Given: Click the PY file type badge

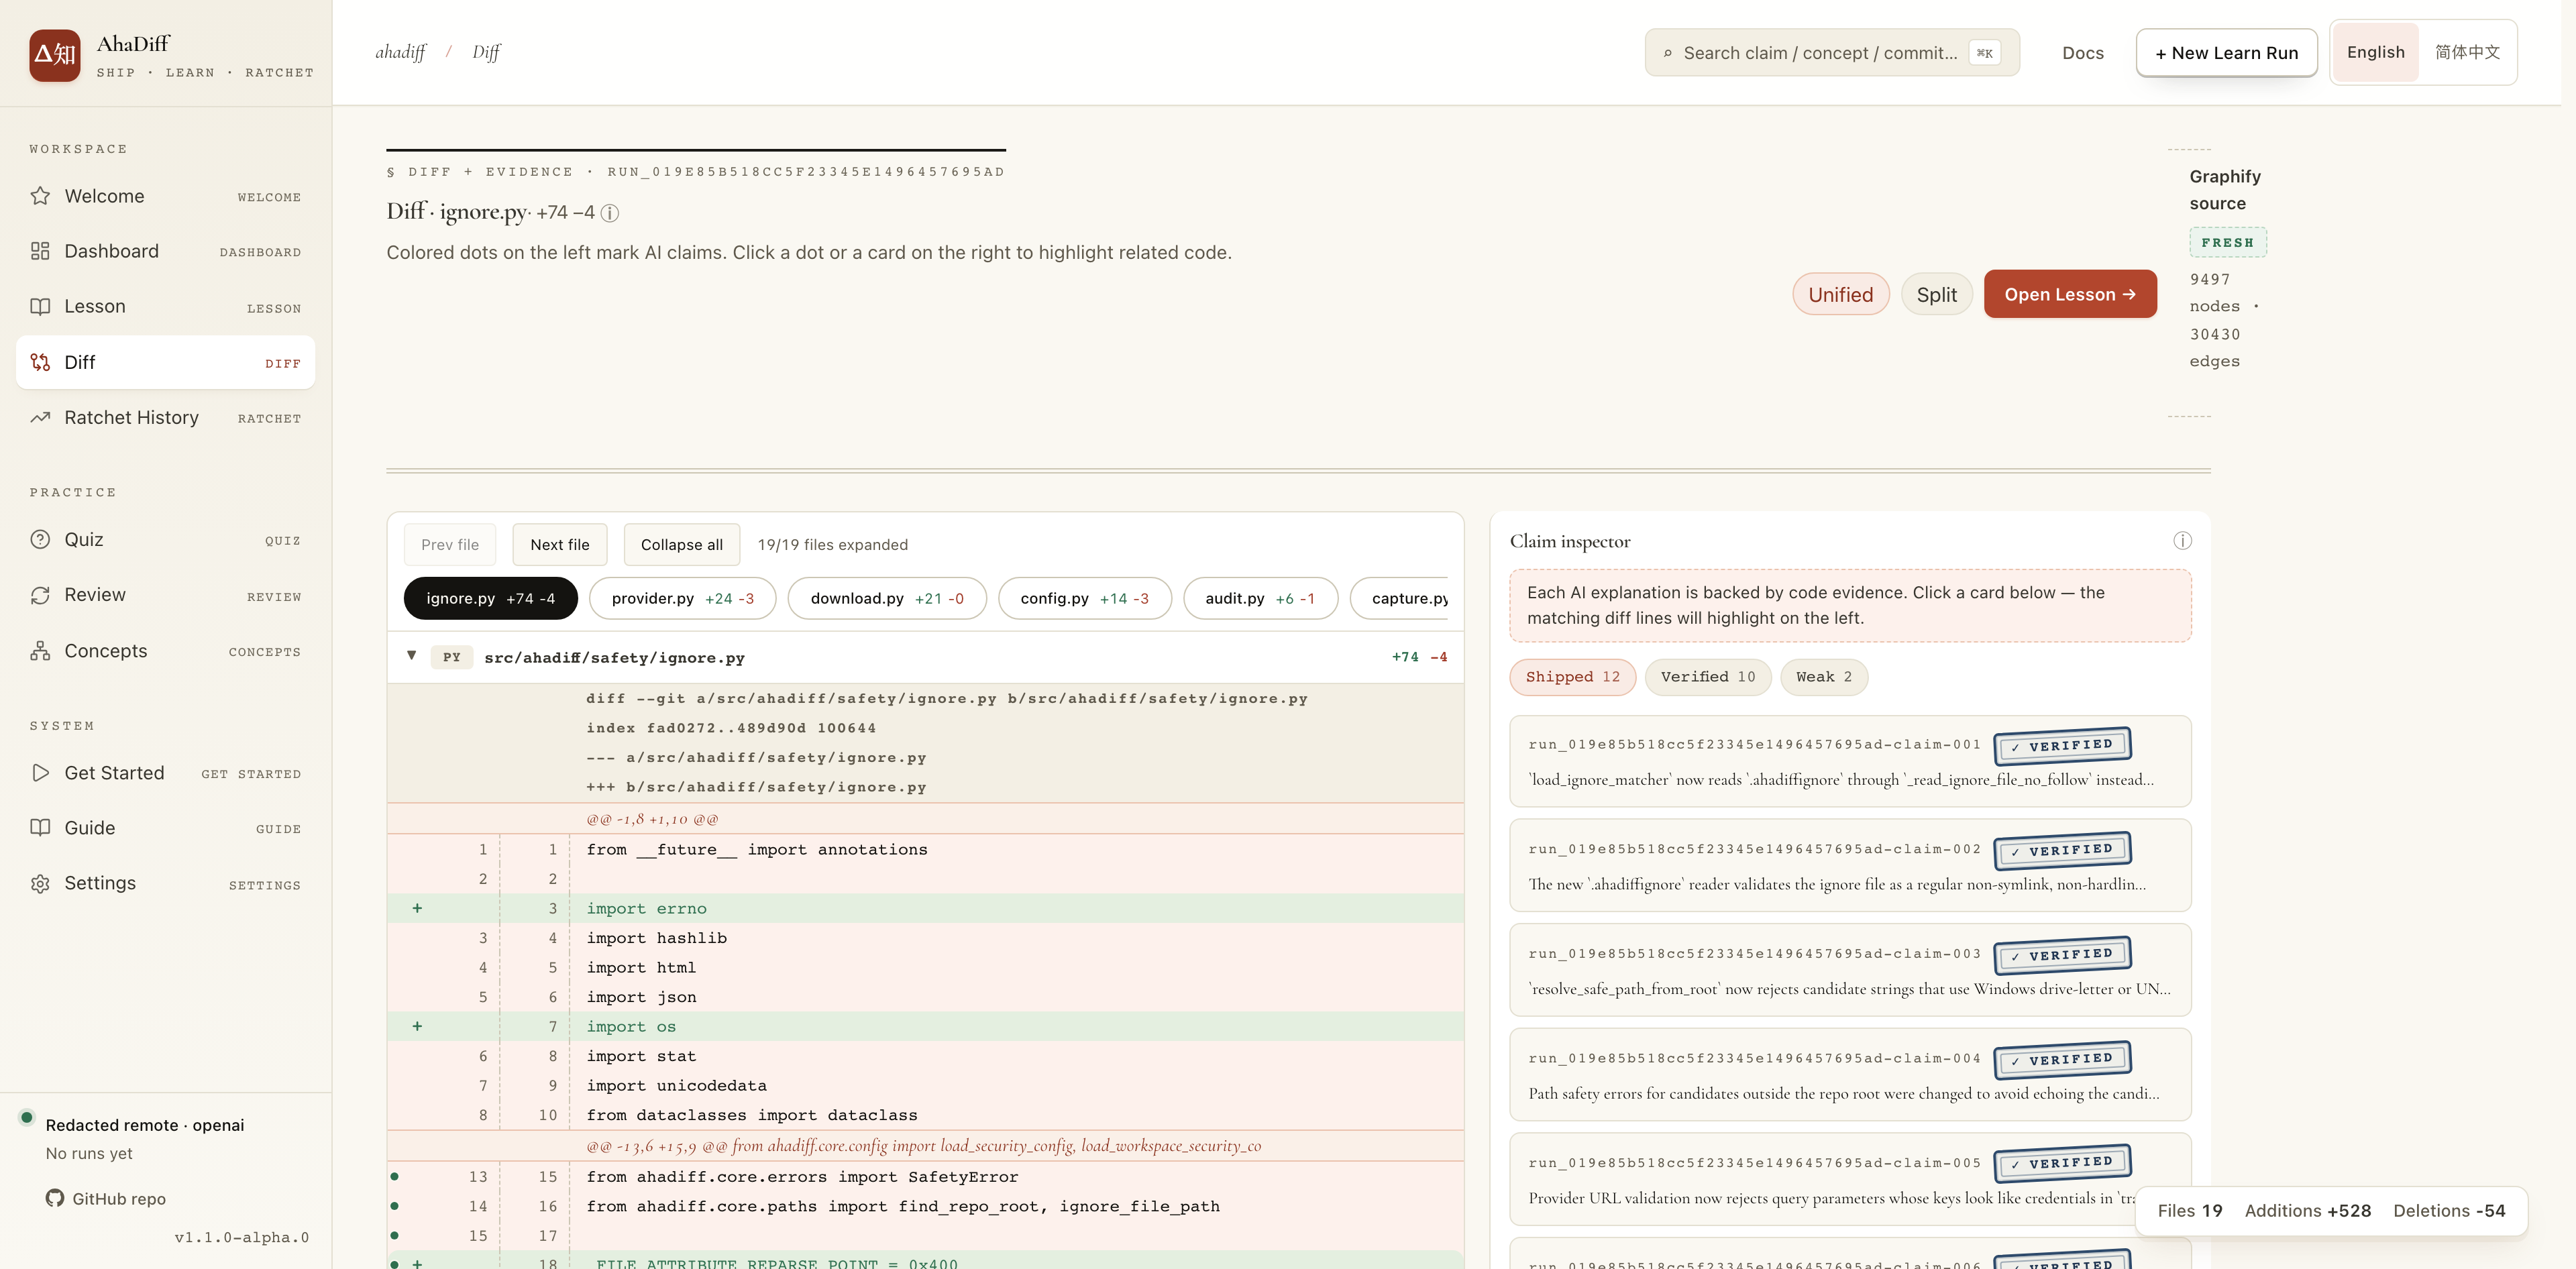Looking at the screenshot, I should (x=451, y=657).
